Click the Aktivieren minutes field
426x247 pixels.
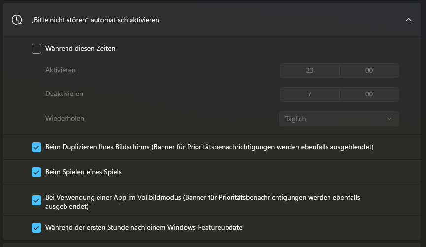point(369,70)
